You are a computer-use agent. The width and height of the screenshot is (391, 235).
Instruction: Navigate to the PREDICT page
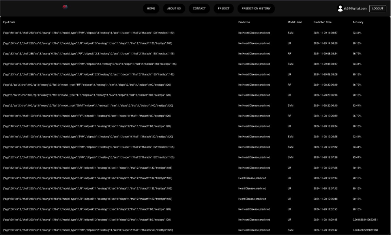coord(223,8)
